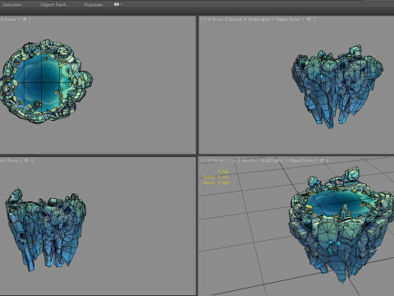The height and width of the screenshot is (296, 394).
Task: Open Front viewport Smooth + Highlights shading menu
Action: point(250,19)
